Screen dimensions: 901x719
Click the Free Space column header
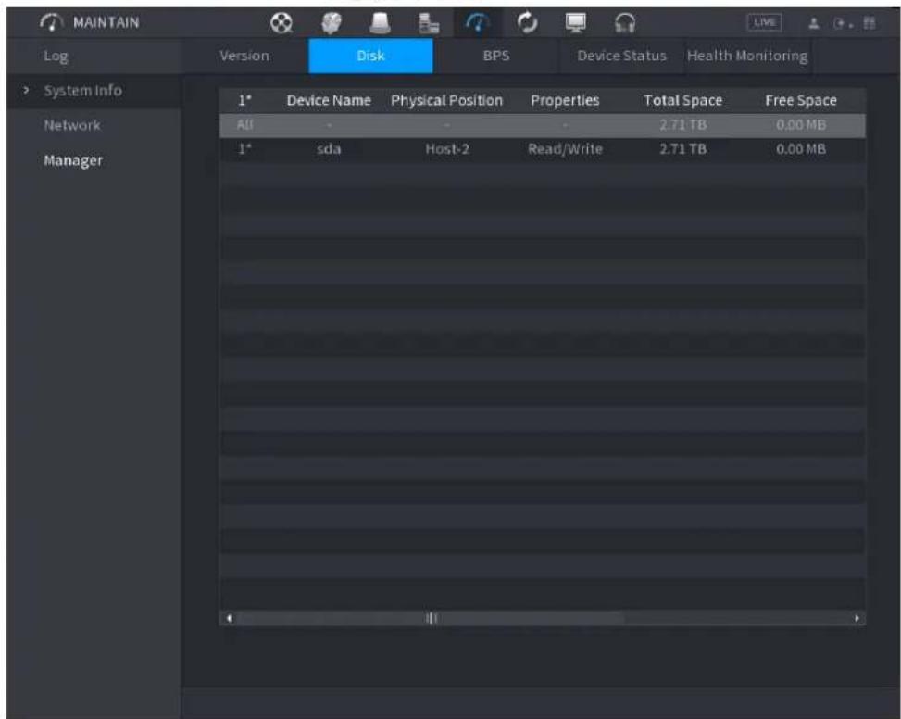click(800, 101)
